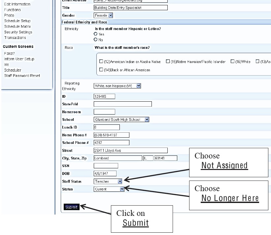Expand the Reporting Ethnicity dropdown
The height and width of the screenshot is (235, 271).
pos(138,86)
